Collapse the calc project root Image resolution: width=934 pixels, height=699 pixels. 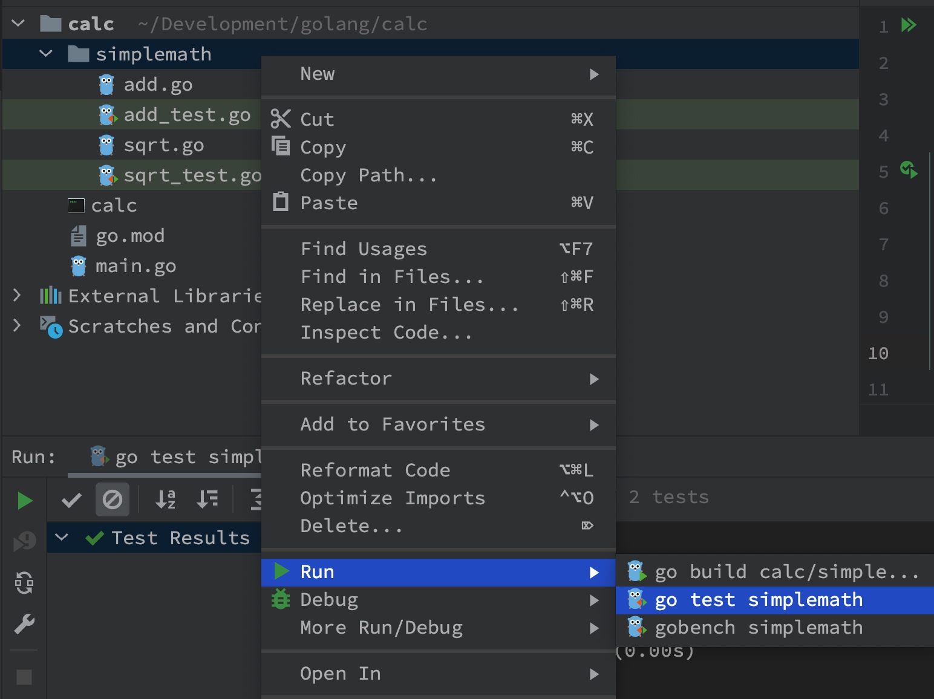[18, 24]
